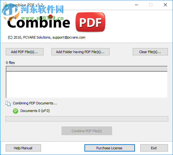The height and width of the screenshot is (155, 173).
Task: Click 'Documents 0 (of 0)' status text
Action: click(35, 111)
